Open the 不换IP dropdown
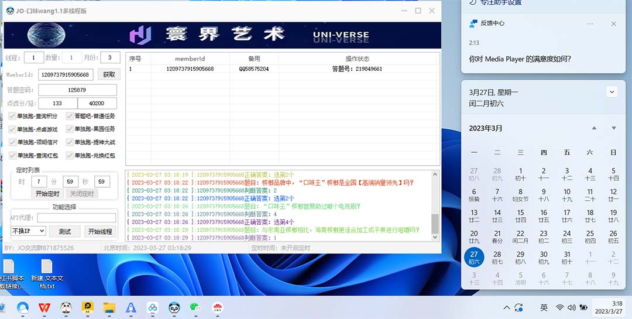632x319 pixels. click(28, 231)
